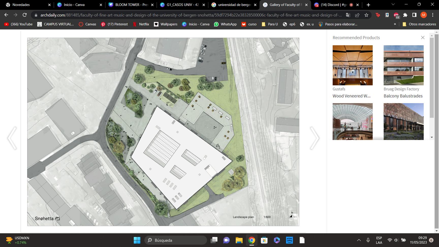Open the Wallpapers bookmark
This screenshot has width=439, height=247.
point(166,24)
